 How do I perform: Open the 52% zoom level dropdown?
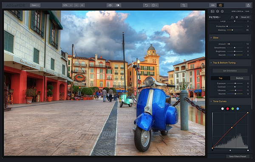click(x=68, y=5)
